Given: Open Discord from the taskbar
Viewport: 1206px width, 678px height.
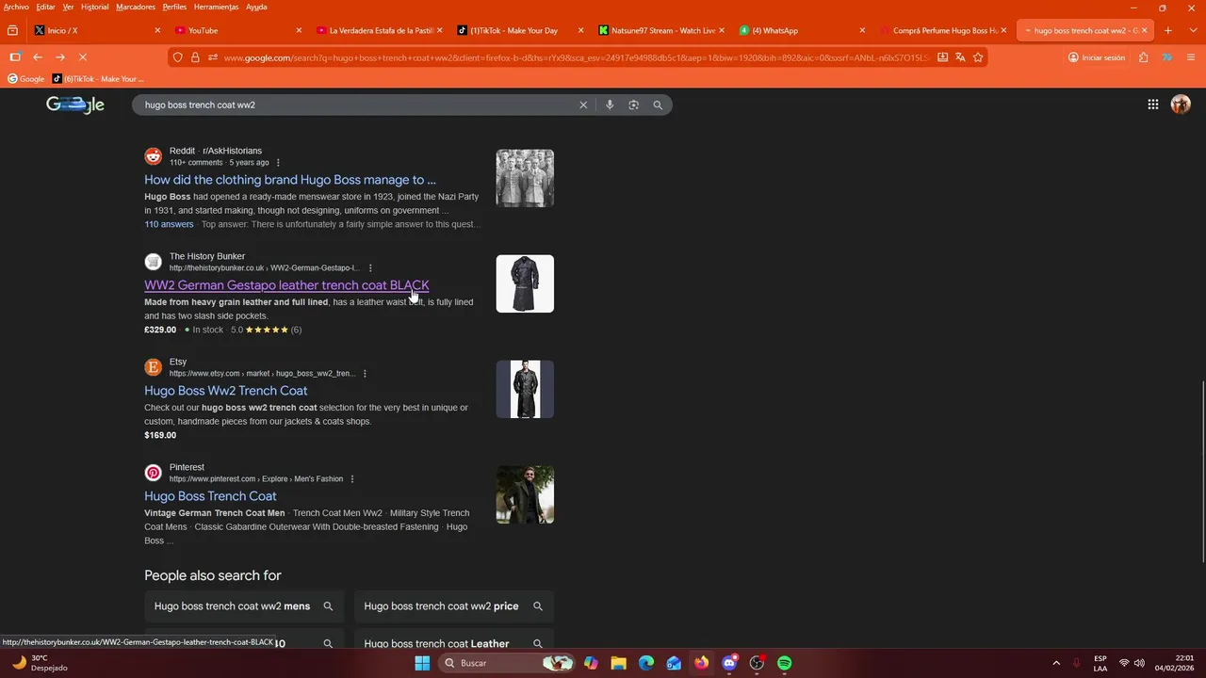Looking at the screenshot, I should [x=729, y=663].
